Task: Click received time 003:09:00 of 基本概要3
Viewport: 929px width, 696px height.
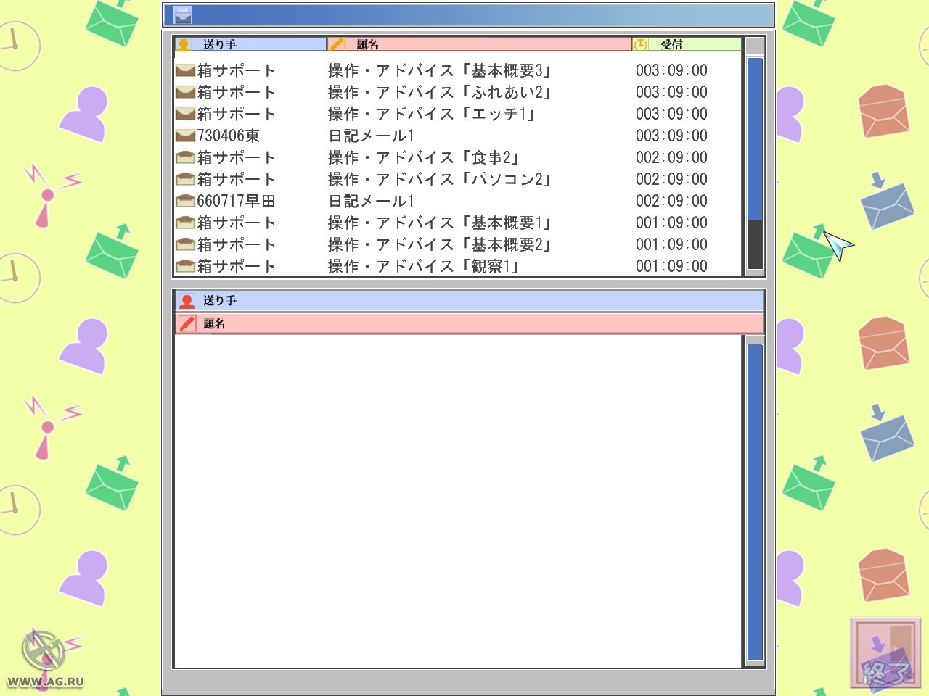Action: click(671, 70)
